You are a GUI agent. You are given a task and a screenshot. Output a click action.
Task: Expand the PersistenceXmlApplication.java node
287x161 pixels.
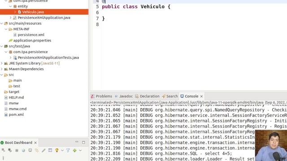(10, 17)
